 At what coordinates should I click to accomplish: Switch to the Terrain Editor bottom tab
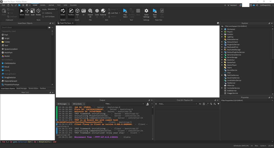click(33, 88)
